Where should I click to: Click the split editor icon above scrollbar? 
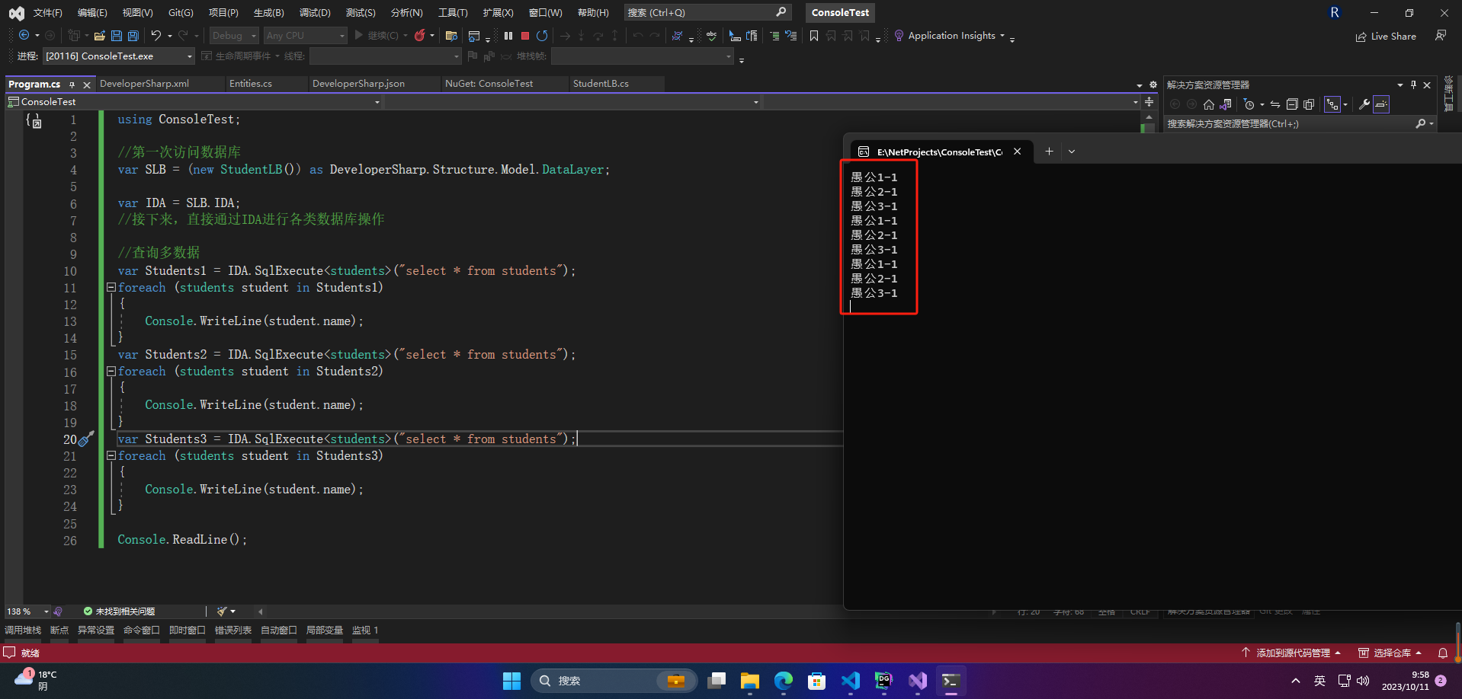tap(1149, 102)
